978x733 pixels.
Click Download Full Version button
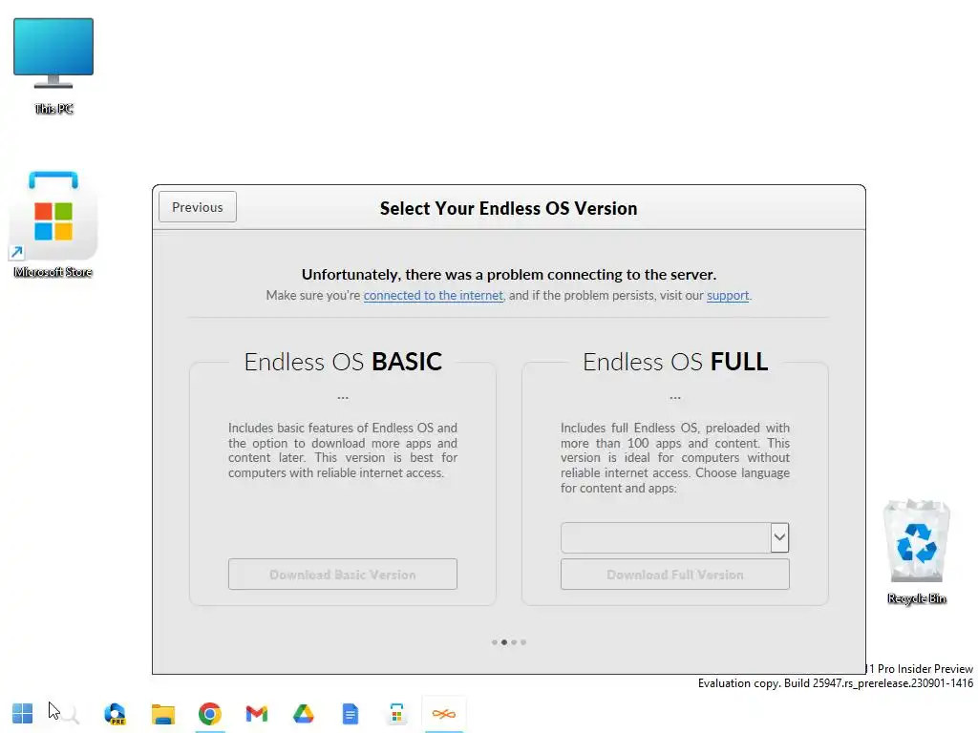[675, 574]
